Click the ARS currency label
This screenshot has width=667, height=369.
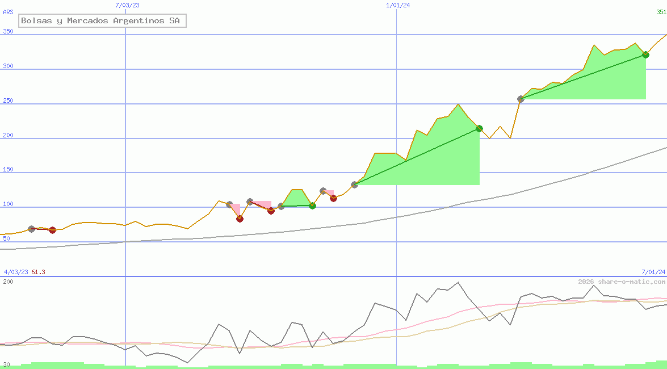(8, 12)
